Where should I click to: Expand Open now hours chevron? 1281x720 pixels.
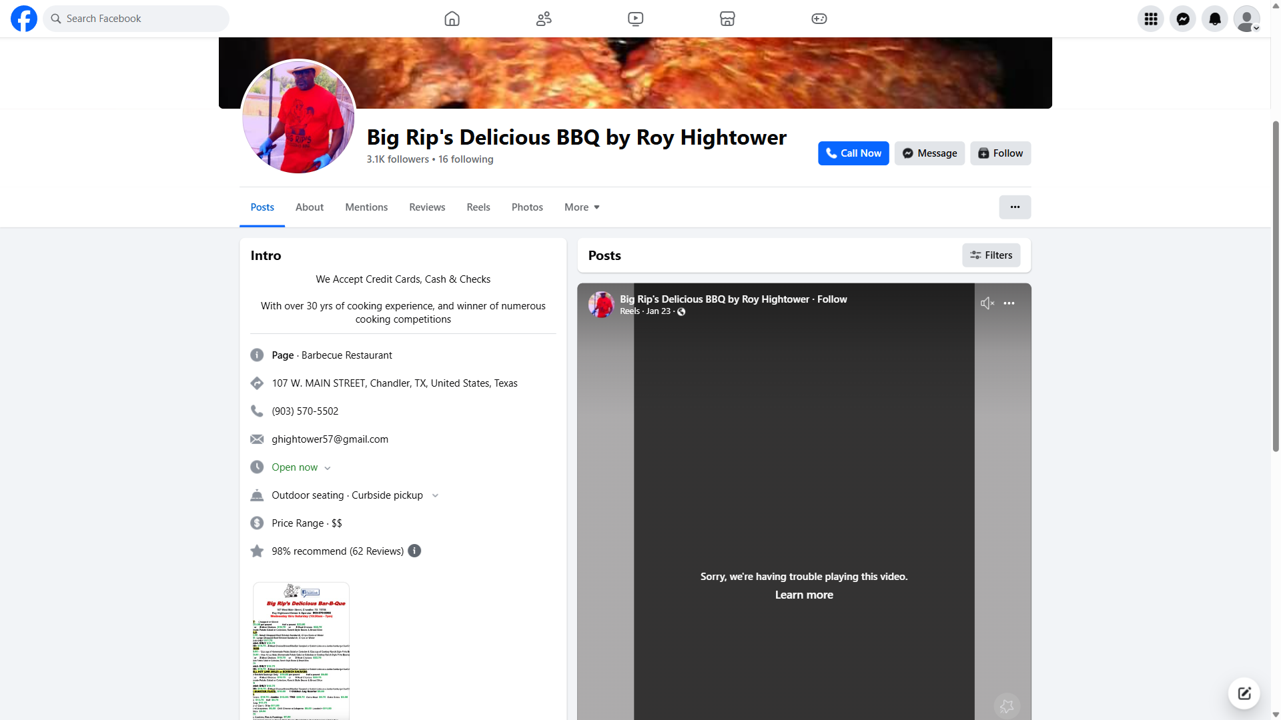point(328,468)
